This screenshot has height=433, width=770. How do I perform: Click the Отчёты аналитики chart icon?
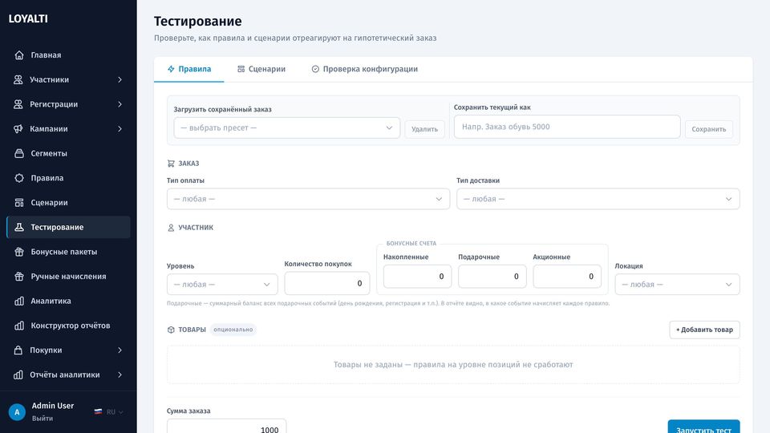tap(18, 374)
